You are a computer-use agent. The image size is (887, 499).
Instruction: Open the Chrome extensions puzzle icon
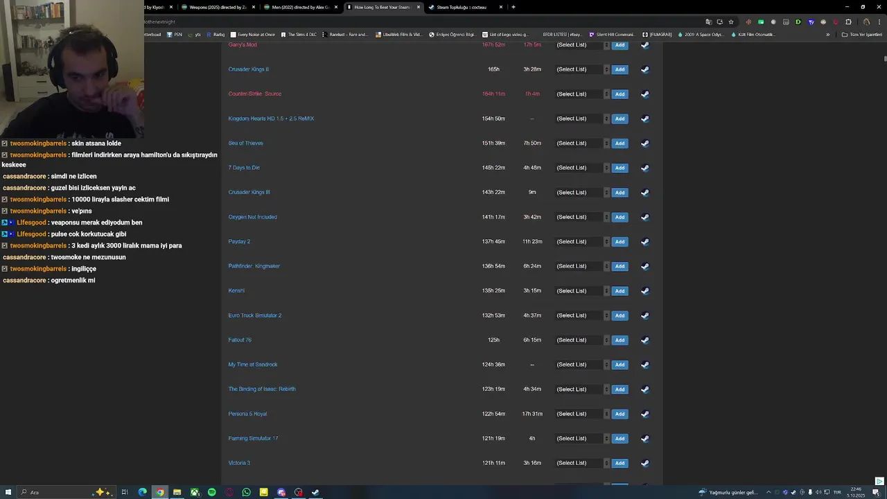[x=848, y=21]
